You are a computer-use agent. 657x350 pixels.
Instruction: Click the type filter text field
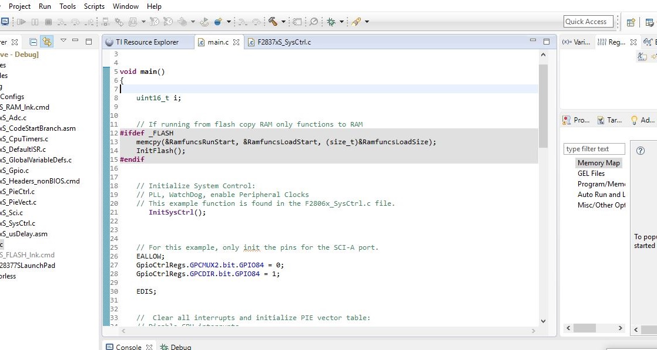594,149
